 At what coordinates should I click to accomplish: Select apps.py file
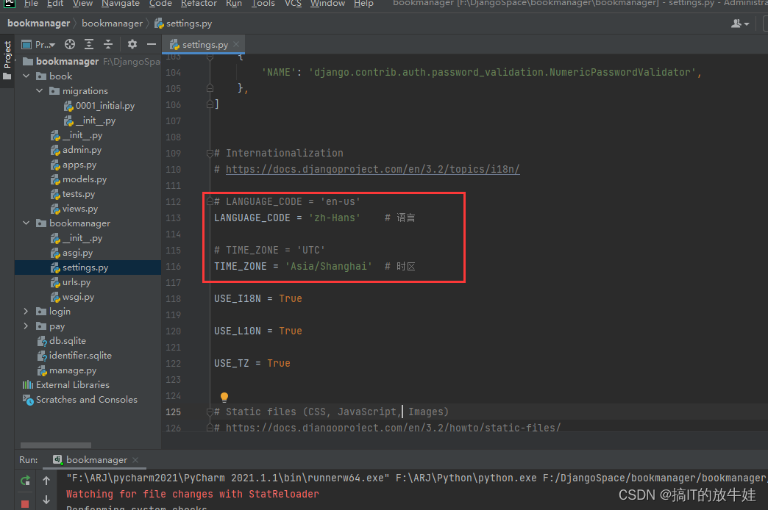(74, 165)
